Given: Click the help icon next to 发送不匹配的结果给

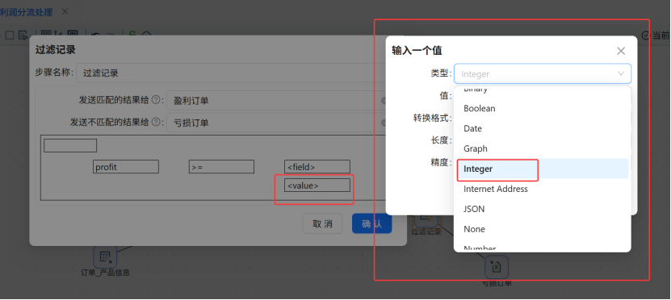Looking at the screenshot, I should click(156, 123).
